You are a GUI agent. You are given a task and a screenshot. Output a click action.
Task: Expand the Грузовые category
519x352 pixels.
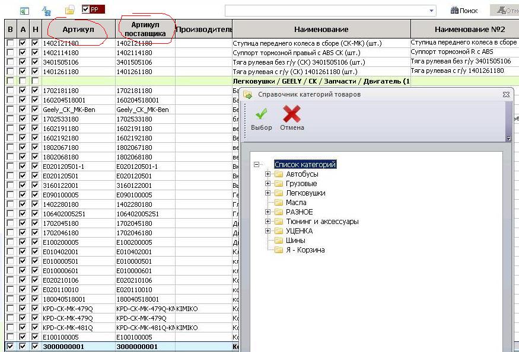tap(268, 183)
